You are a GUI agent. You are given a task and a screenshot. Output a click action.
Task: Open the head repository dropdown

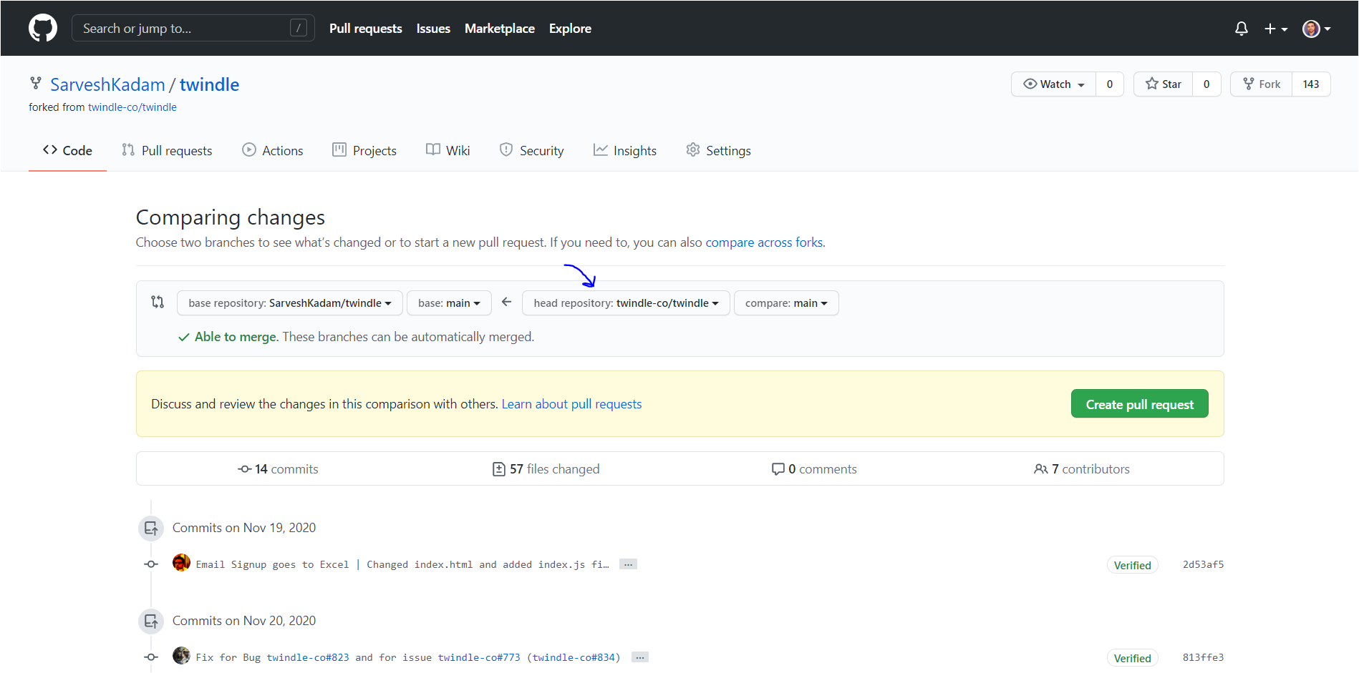tap(626, 303)
